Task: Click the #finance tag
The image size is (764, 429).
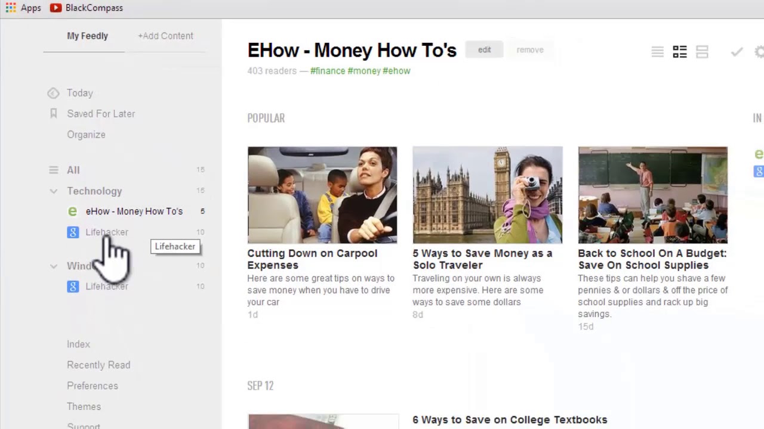Action: click(x=328, y=71)
